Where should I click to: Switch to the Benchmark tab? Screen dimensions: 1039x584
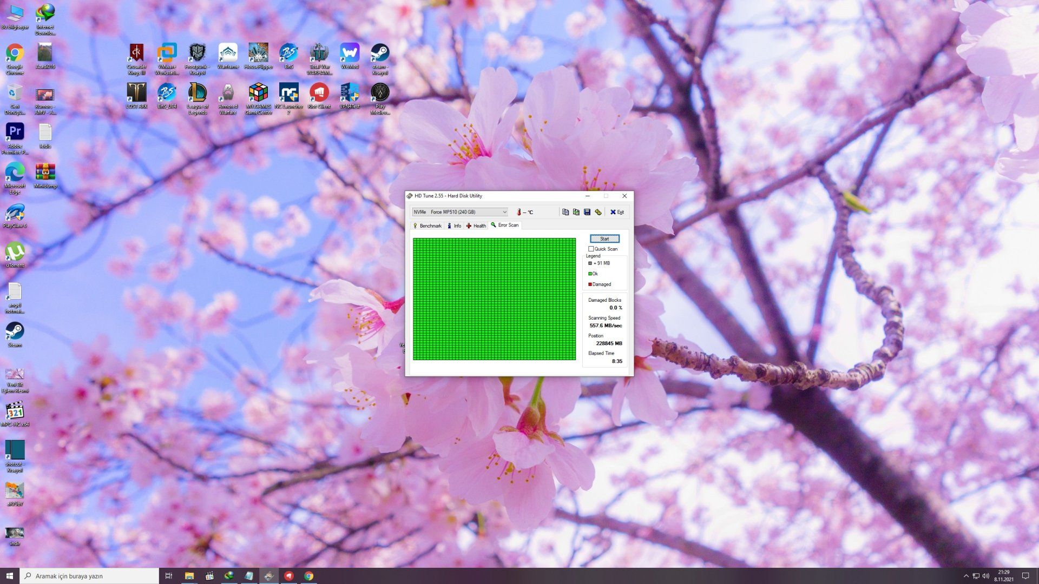click(427, 225)
